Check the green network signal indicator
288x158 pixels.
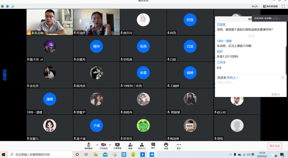click(12, 6)
